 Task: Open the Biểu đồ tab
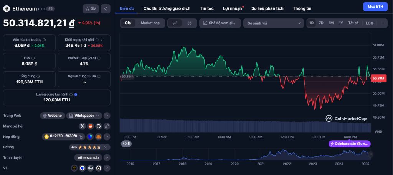tap(127, 8)
